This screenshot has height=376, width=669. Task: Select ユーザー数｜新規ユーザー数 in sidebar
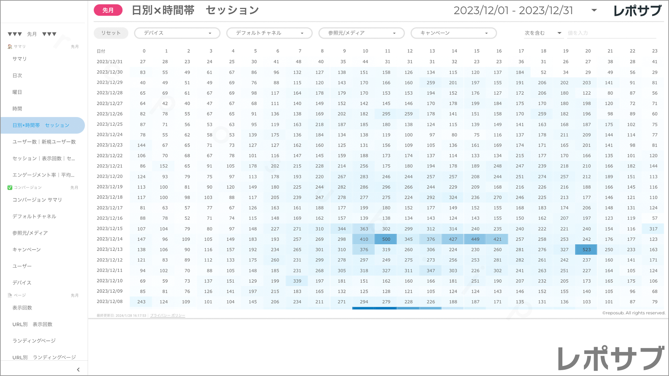point(44,142)
